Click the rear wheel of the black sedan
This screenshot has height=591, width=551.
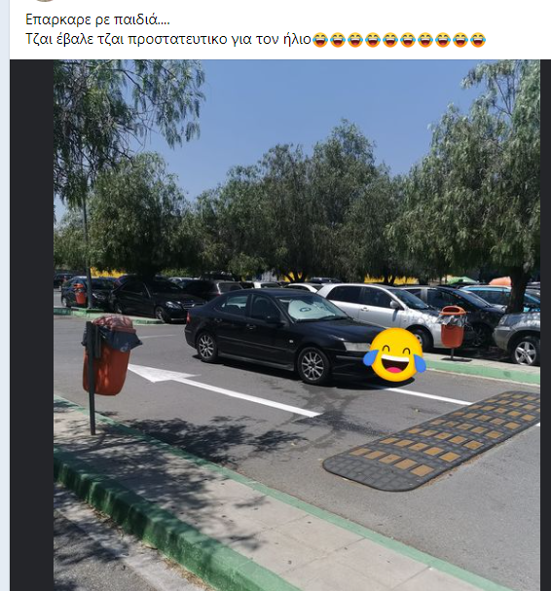coord(206,346)
